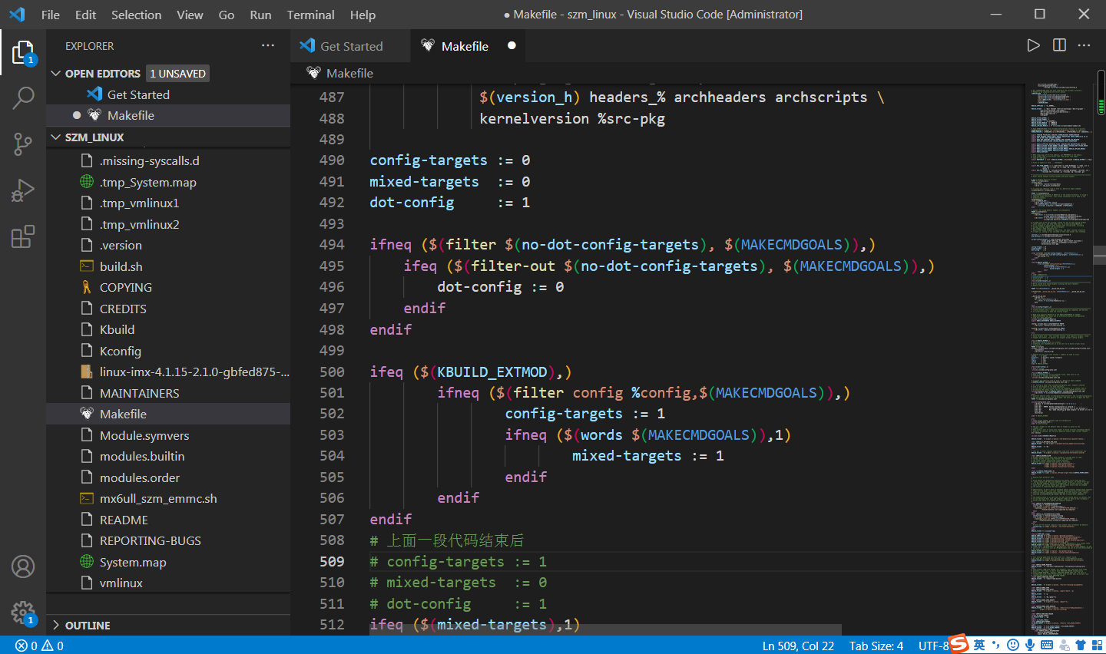Open the .tmp_vmlinux1 file
The height and width of the screenshot is (654, 1106).
(x=168, y=203)
